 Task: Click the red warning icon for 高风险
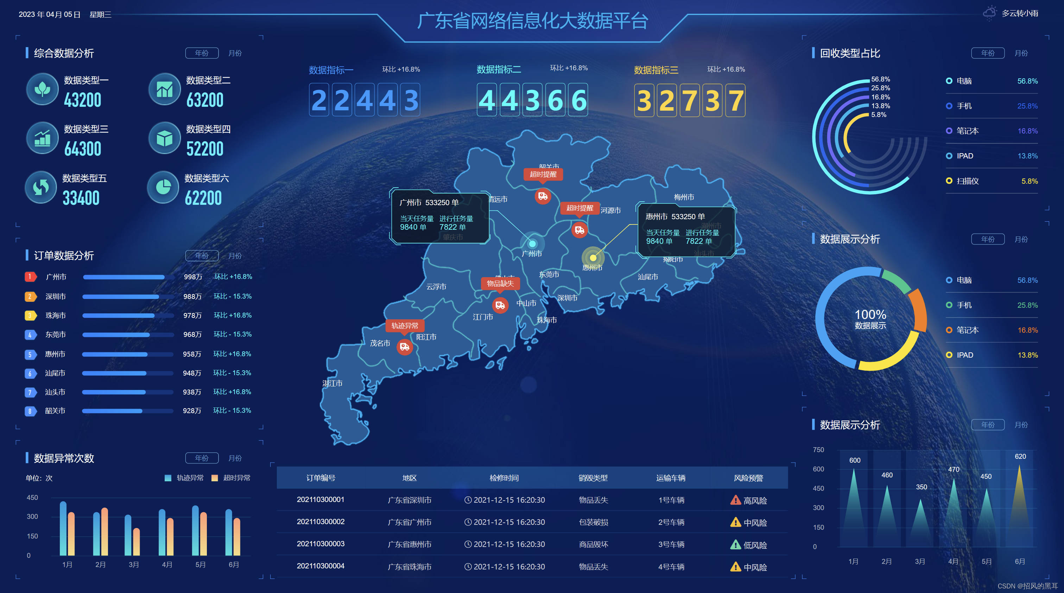(x=735, y=500)
